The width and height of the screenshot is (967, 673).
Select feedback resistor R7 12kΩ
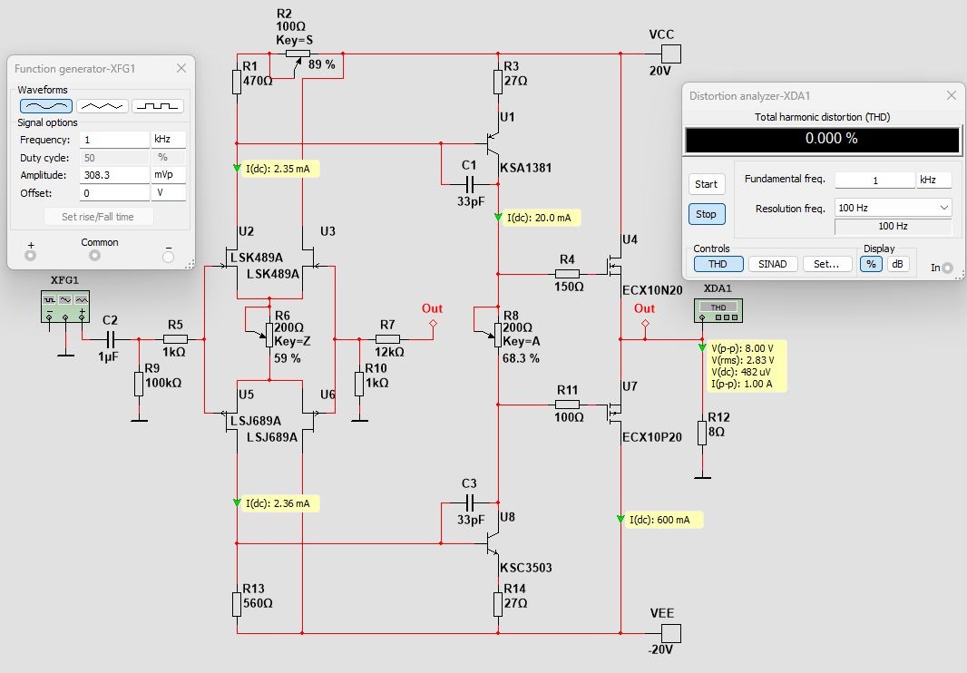(388, 338)
